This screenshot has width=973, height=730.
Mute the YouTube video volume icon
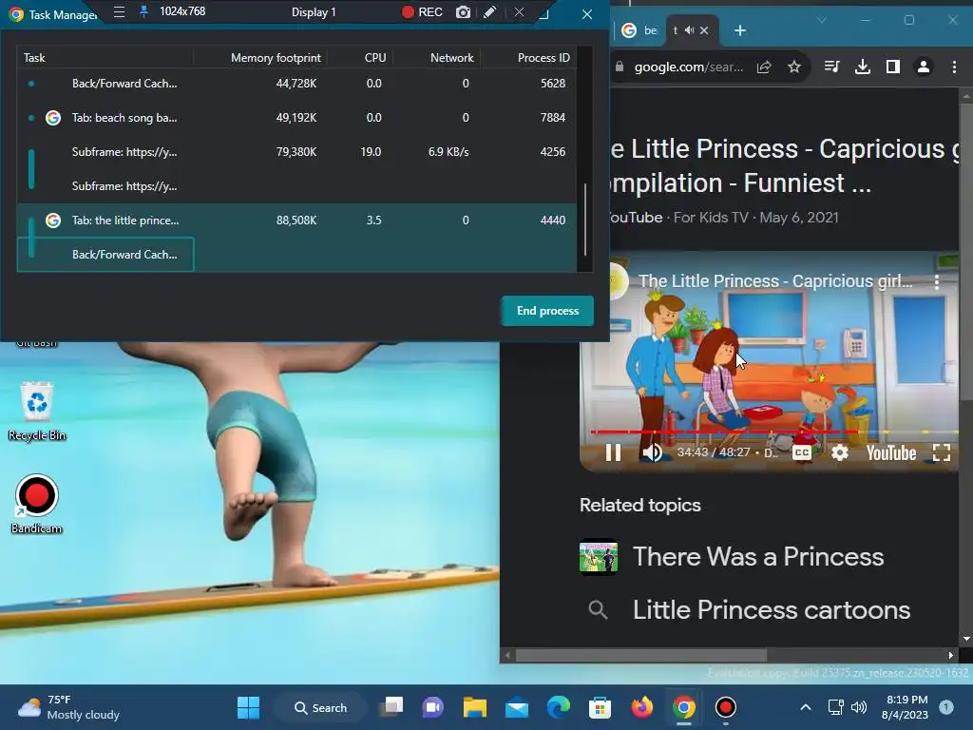click(652, 452)
